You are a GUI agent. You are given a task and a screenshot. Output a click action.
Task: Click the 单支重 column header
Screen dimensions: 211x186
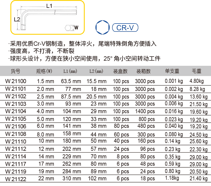click(x=172, y=71)
